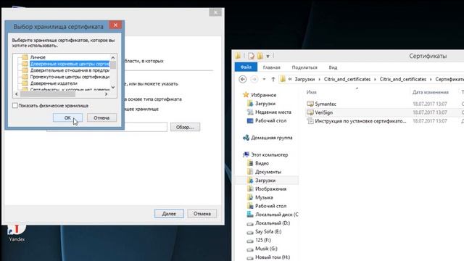Screen dimensions: 464x261
Task: Open Домашняя группа in sidebar
Action: tap(271, 138)
